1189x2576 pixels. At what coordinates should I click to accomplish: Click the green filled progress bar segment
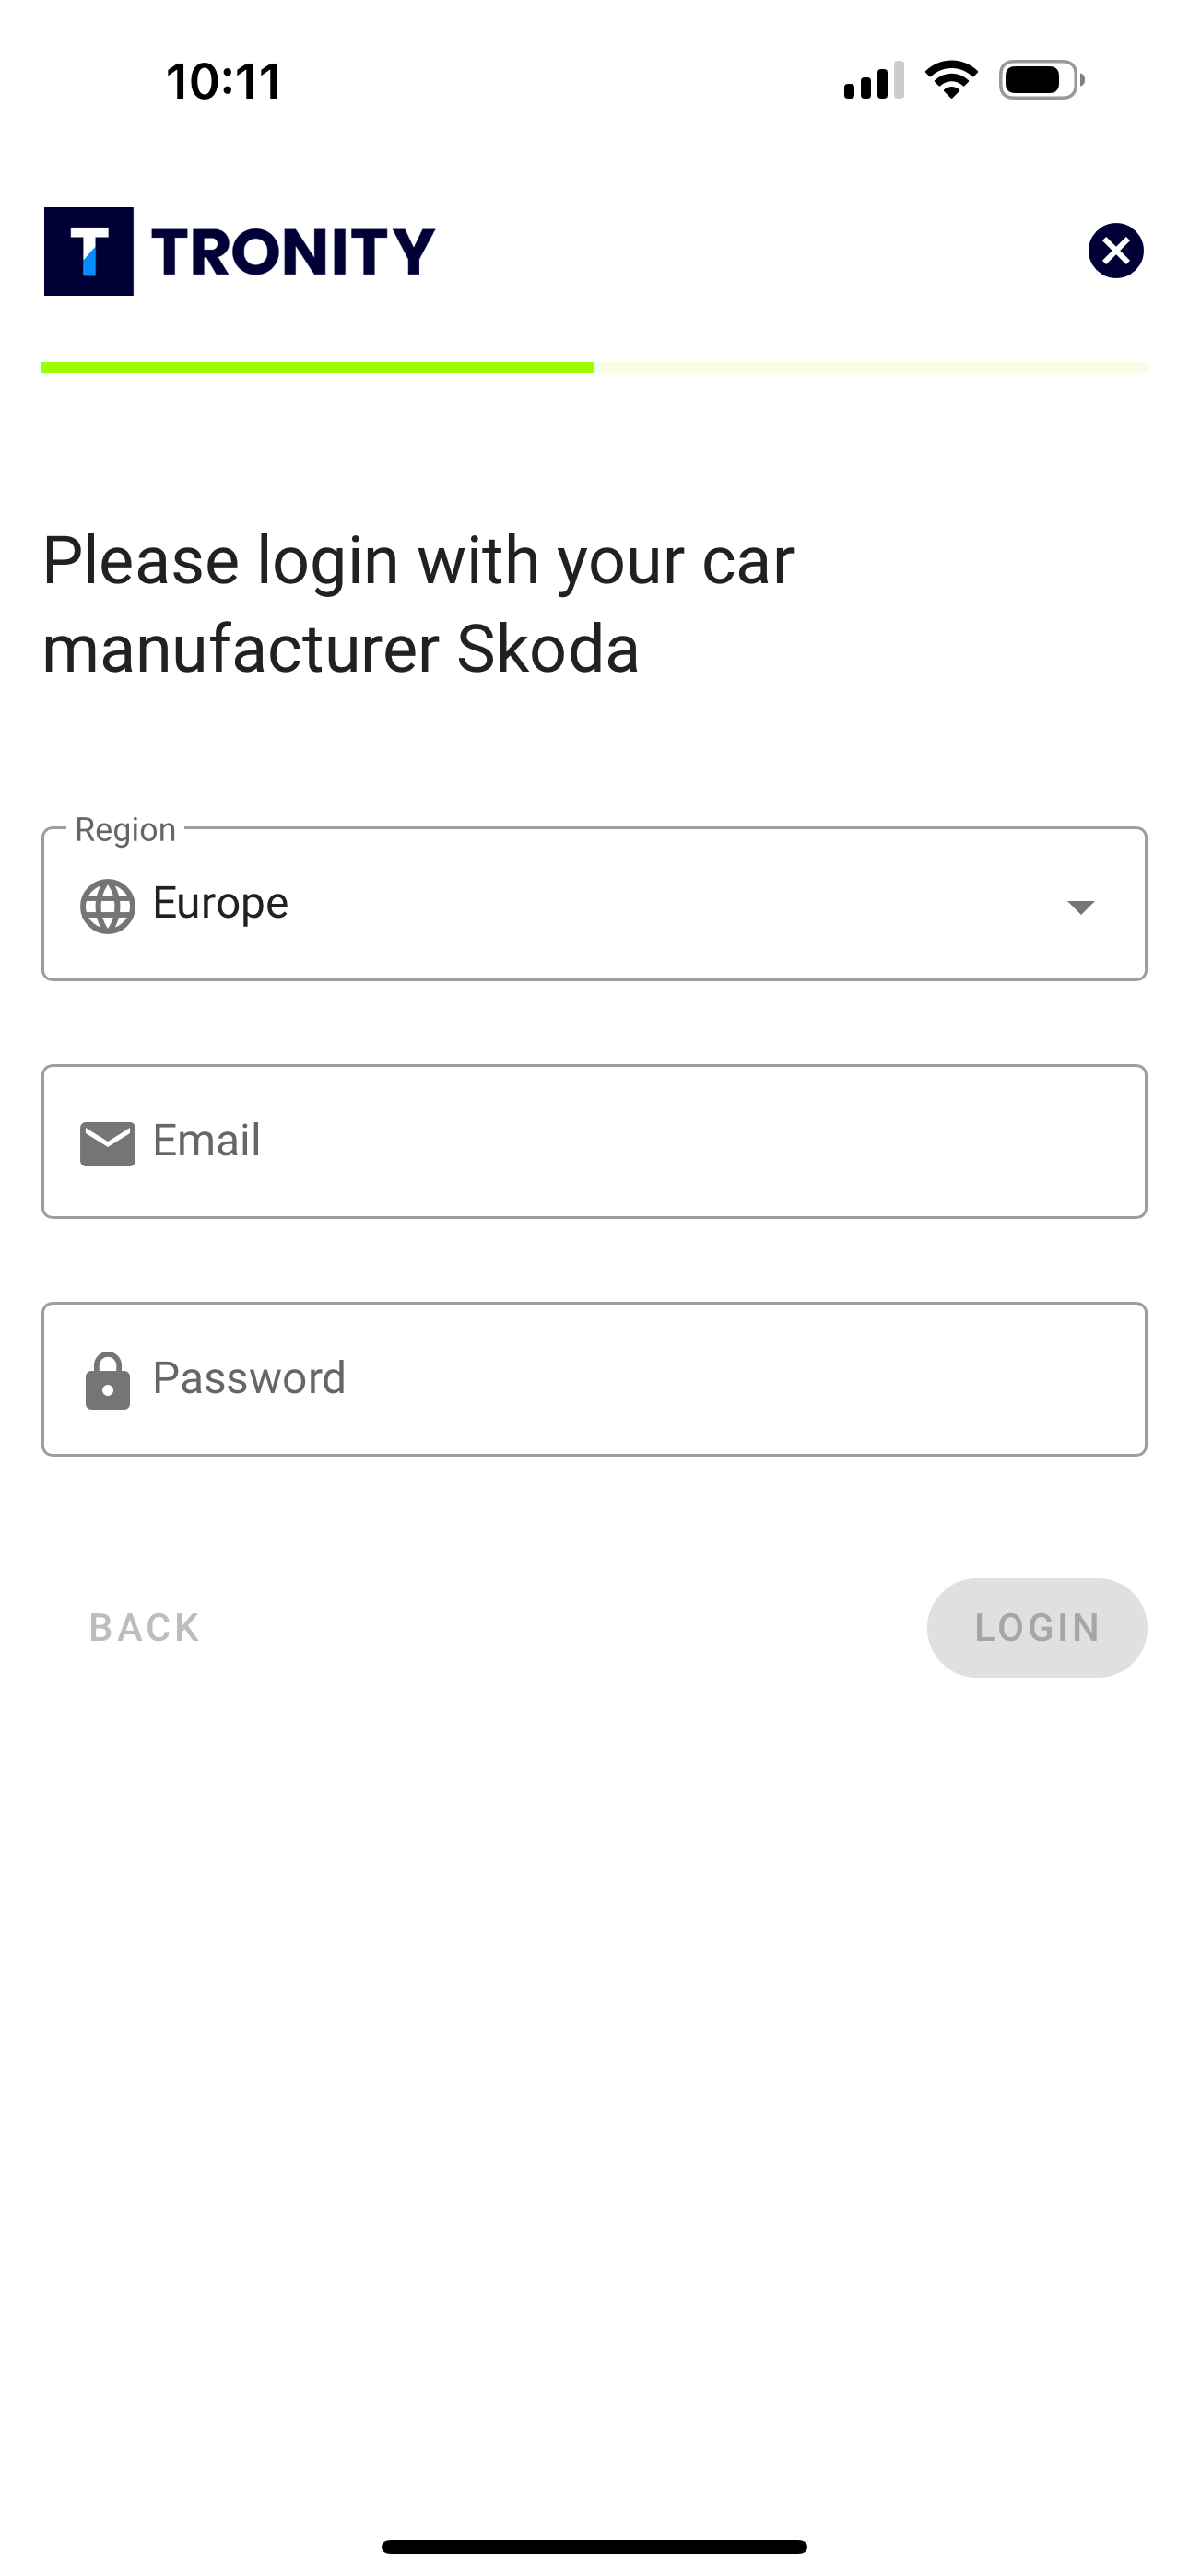pyautogui.click(x=317, y=368)
